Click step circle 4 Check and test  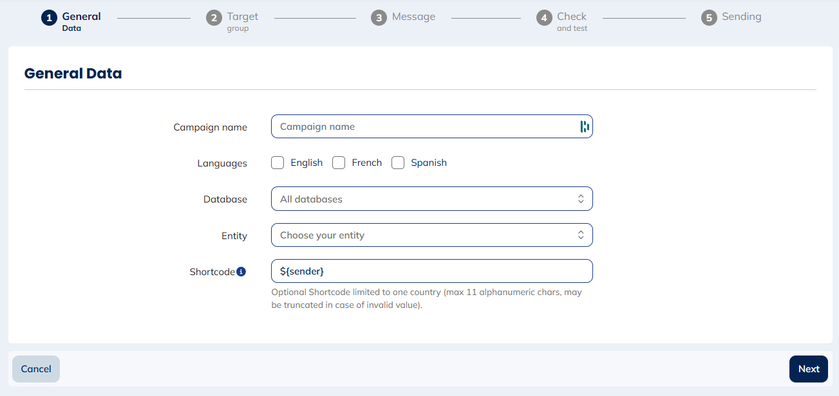543,17
